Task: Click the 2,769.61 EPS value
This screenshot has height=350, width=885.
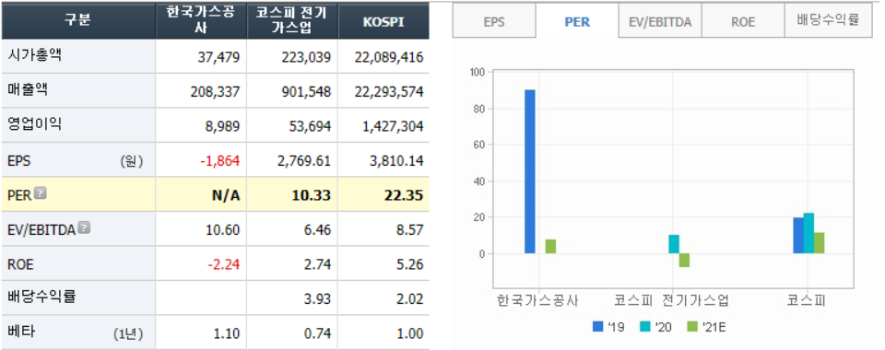Action: tap(305, 161)
